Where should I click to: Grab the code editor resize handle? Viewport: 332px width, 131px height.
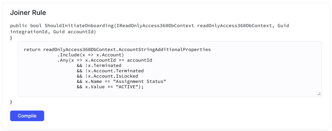(x=319, y=94)
